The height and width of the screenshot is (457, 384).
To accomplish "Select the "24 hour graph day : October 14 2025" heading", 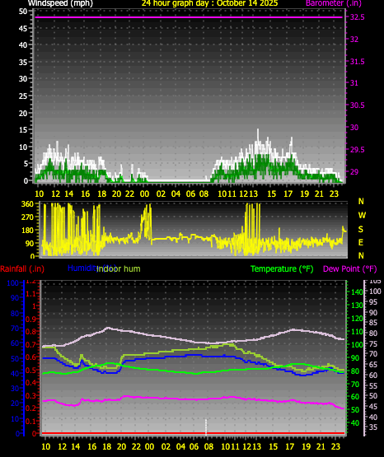I will (x=209, y=3).
